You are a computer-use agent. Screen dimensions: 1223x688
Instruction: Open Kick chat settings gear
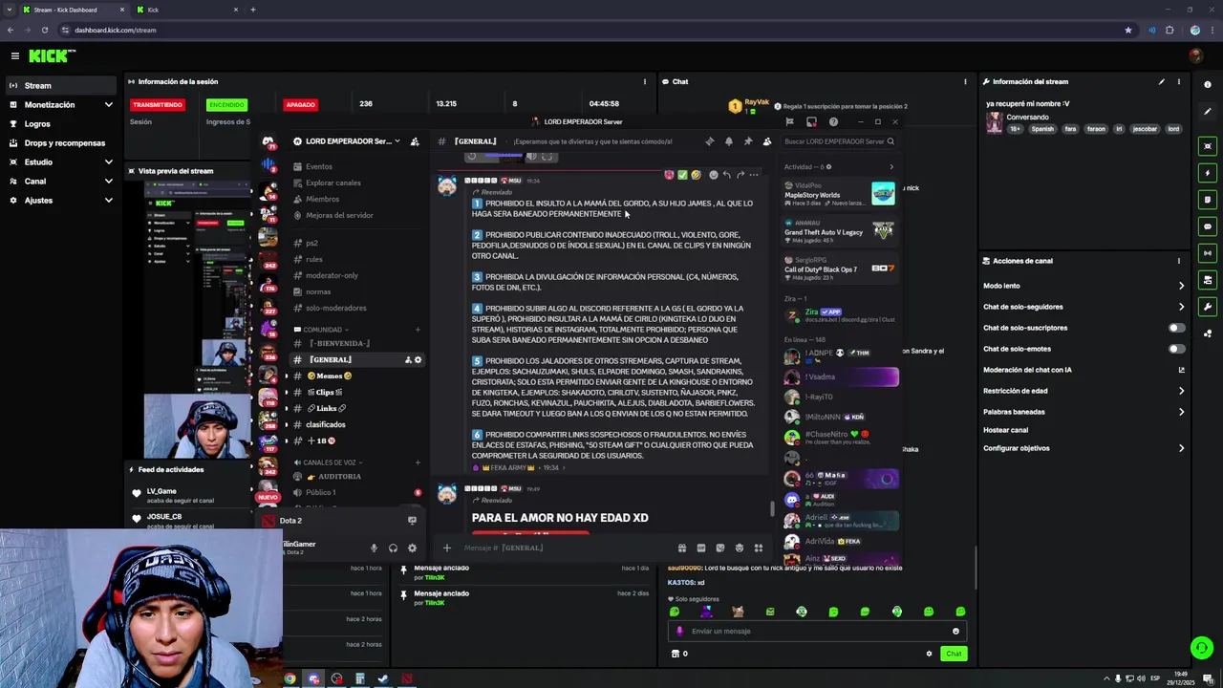(929, 654)
